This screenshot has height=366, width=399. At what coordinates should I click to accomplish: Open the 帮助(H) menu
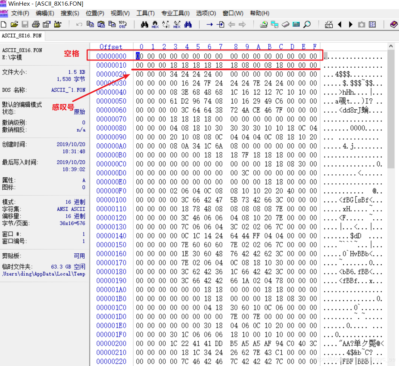[x=260, y=13]
